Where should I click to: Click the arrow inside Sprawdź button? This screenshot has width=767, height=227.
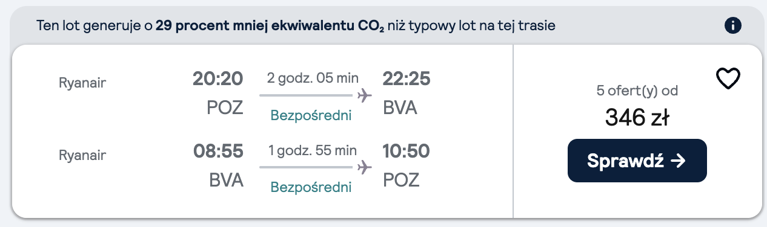[x=679, y=161]
